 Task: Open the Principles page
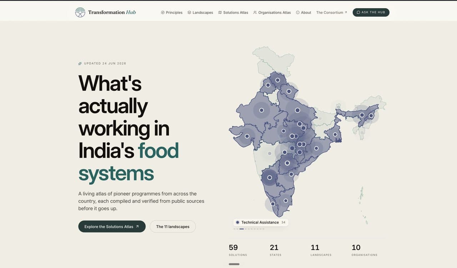[x=172, y=12]
